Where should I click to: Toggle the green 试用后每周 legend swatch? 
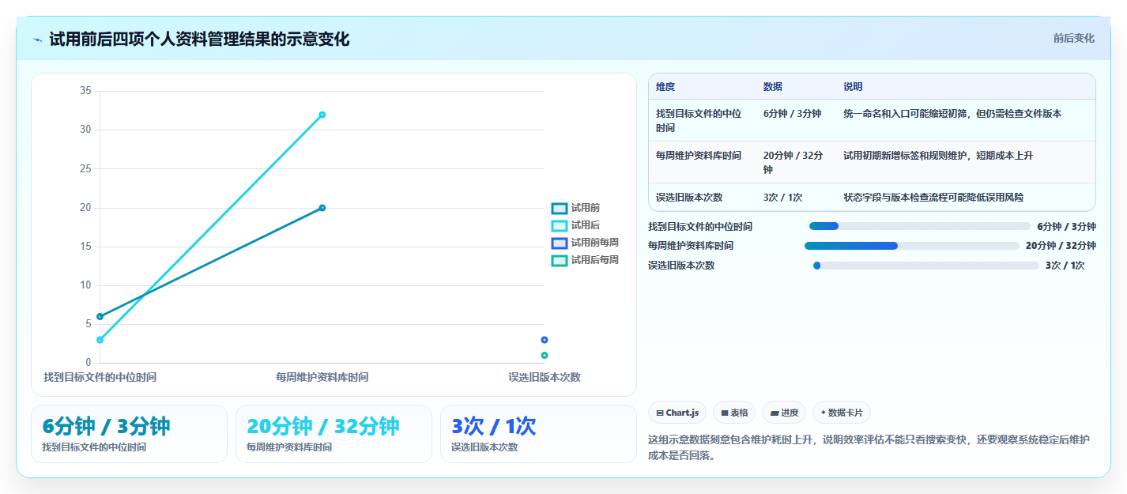tap(560, 260)
